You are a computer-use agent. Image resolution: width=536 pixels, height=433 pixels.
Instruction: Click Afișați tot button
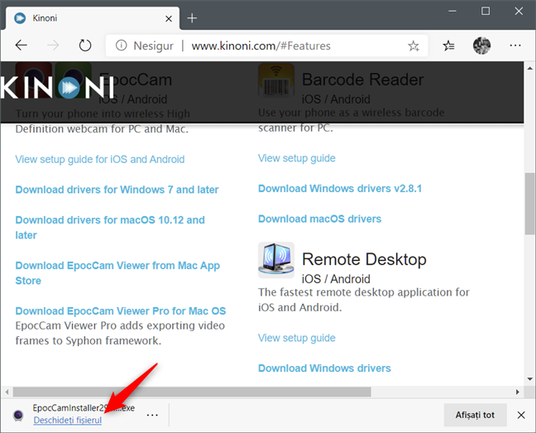(x=475, y=415)
